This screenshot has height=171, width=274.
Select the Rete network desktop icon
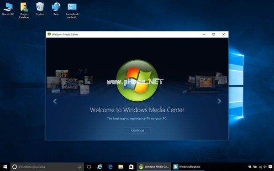click(x=56, y=9)
